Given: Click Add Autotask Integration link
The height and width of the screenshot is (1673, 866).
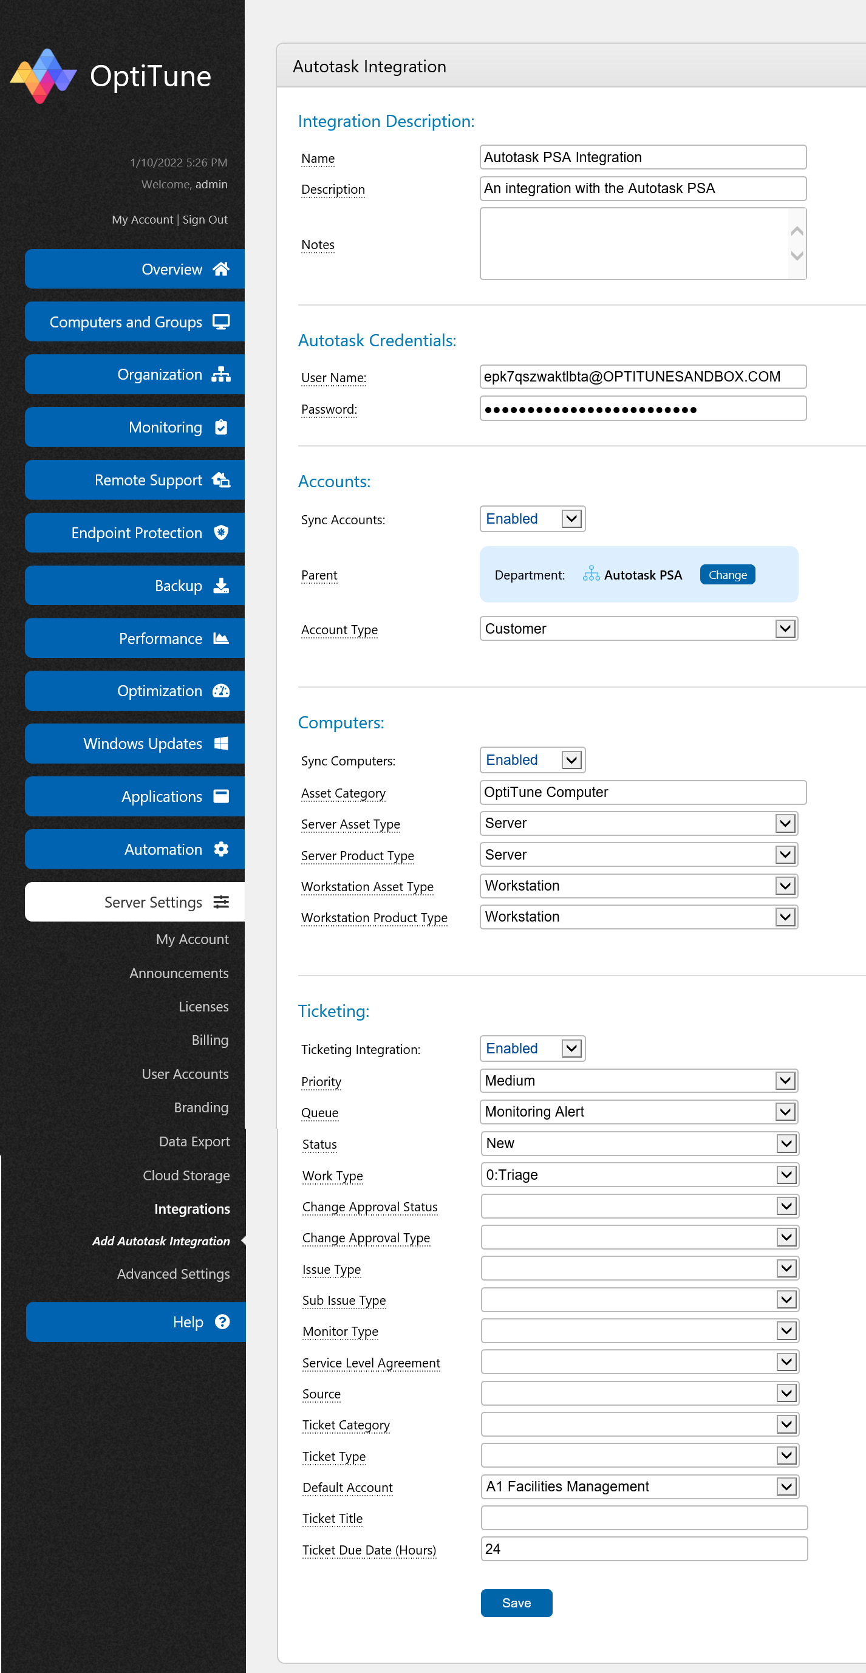Looking at the screenshot, I should tap(161, 1240).
